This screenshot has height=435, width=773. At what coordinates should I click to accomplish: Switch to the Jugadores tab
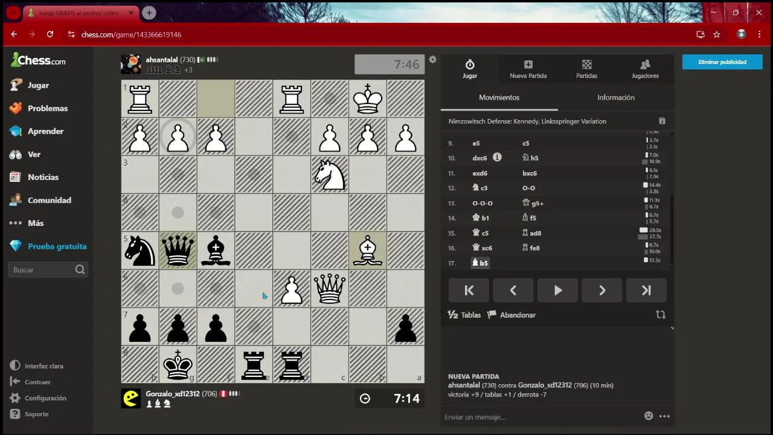point(645,69)
